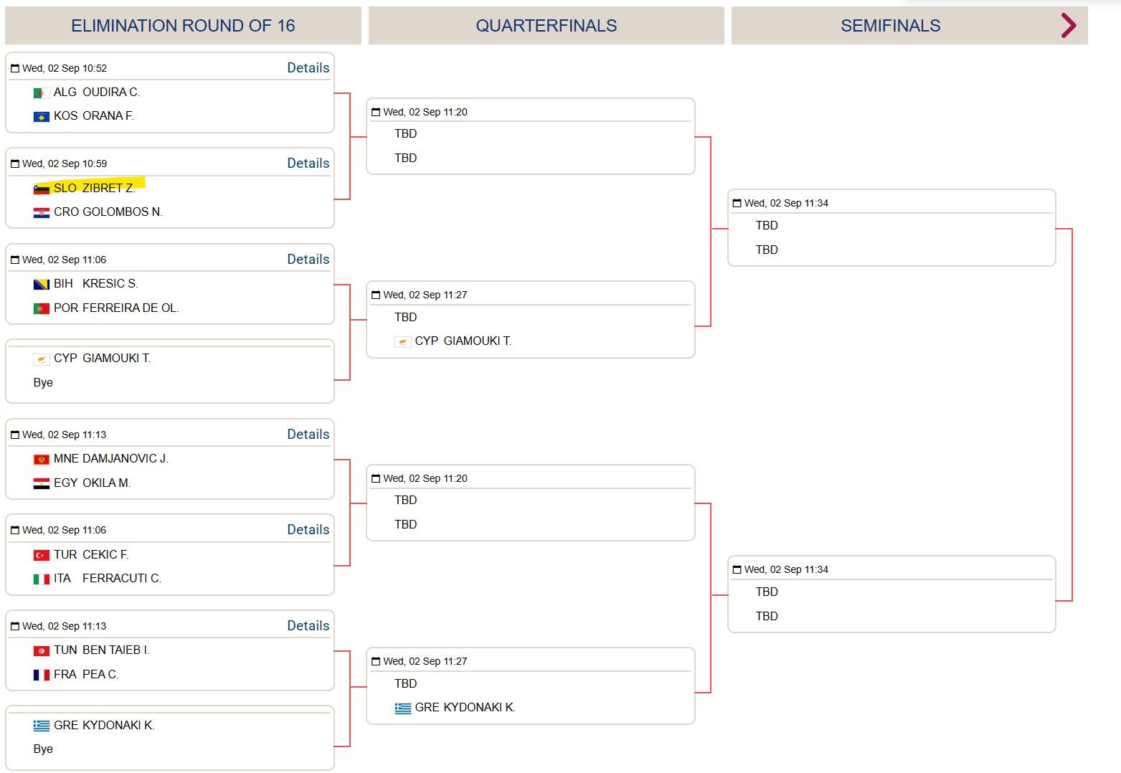Click the calendar icon for the 10:52 match

click(15, 68)
